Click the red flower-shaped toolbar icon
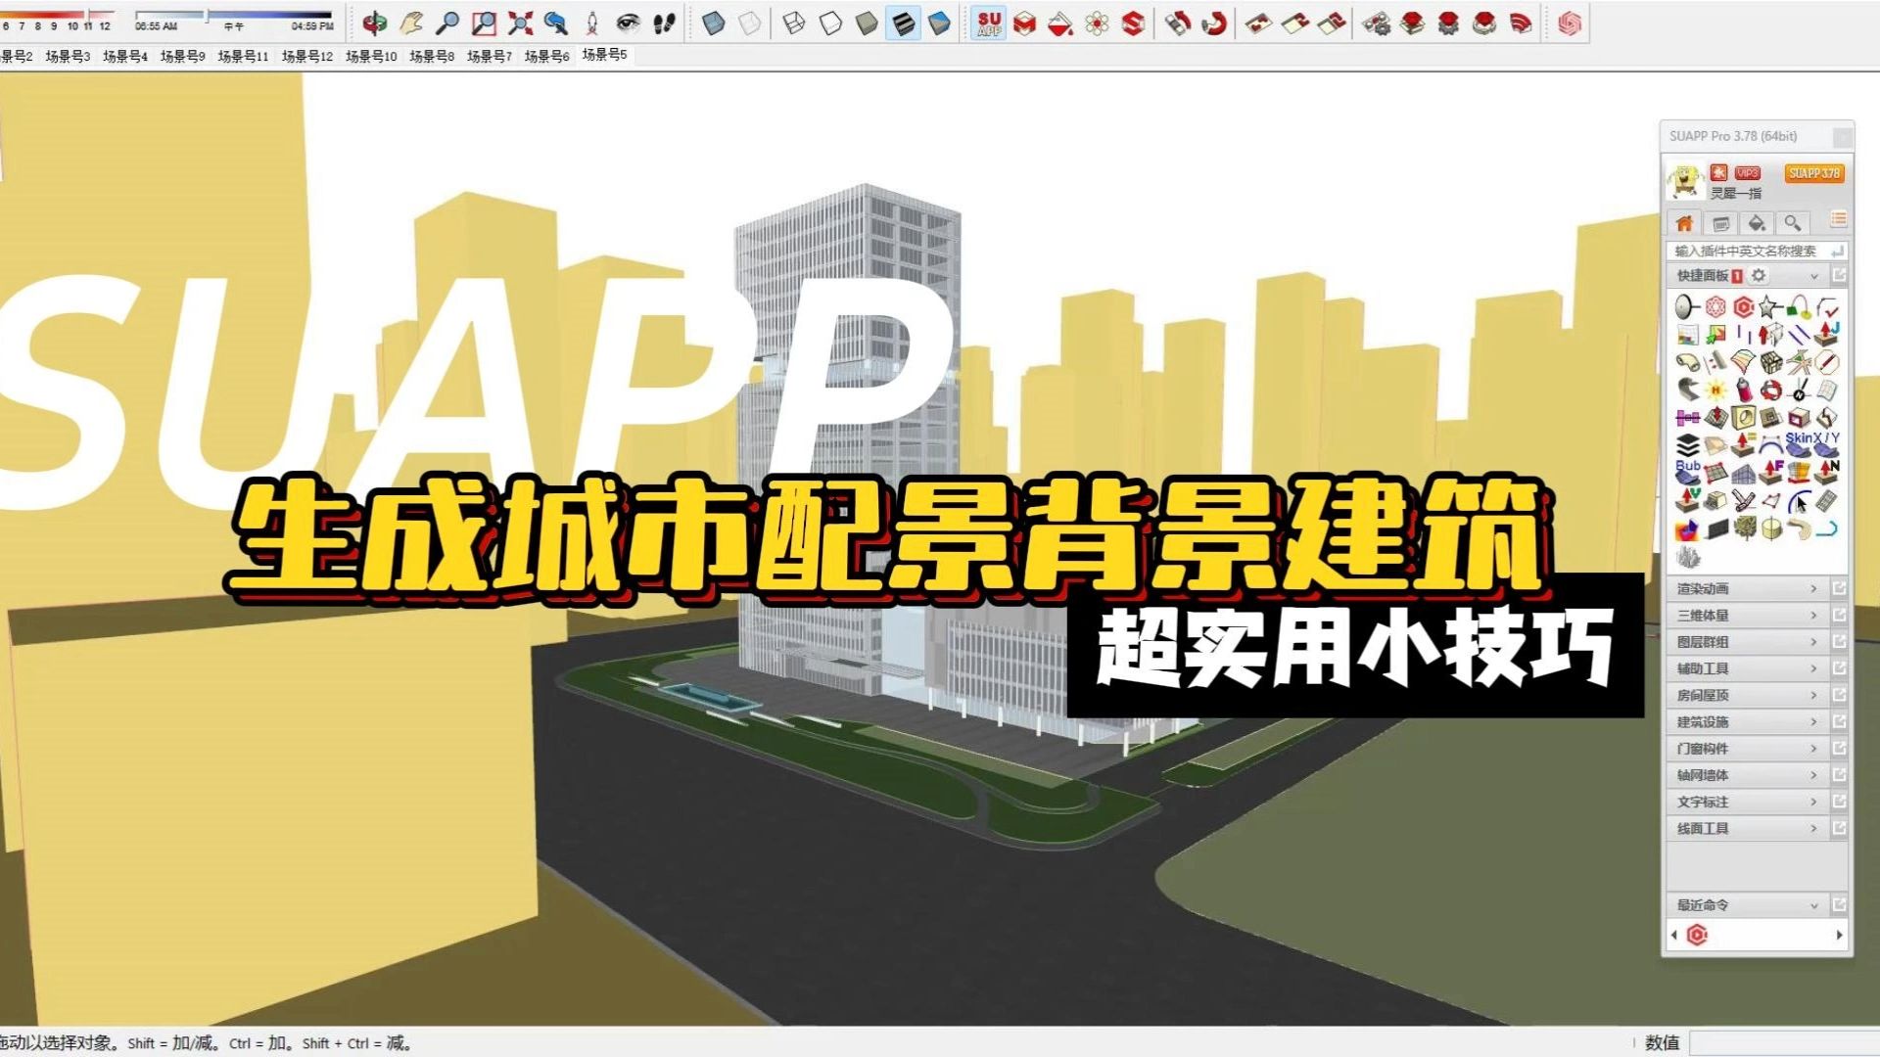 pyautogui.click(x=1097, y=23)
